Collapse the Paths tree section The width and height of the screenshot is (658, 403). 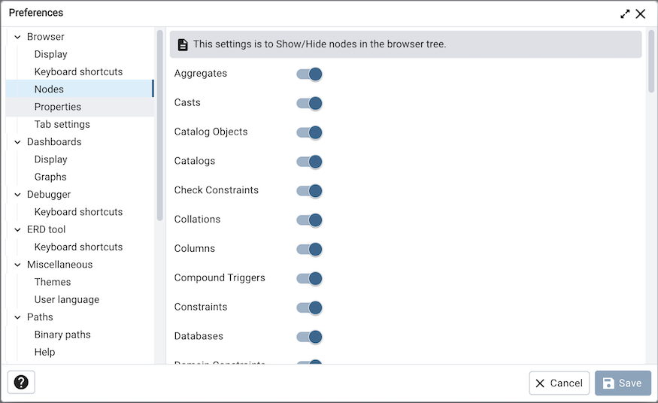(17, 317)
